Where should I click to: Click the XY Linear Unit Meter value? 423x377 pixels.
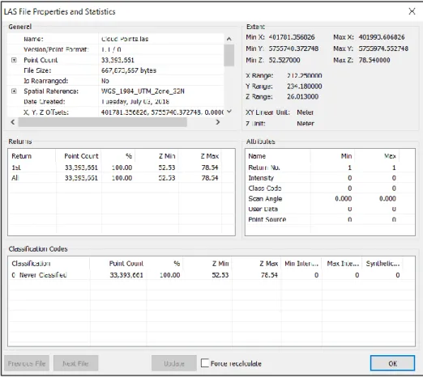[x=305, y=112]
